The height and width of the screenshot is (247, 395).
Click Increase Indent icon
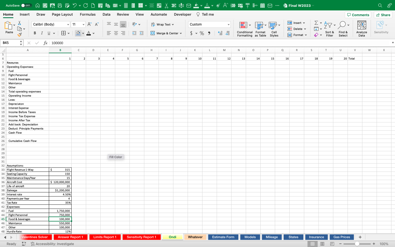coord(142,33)
